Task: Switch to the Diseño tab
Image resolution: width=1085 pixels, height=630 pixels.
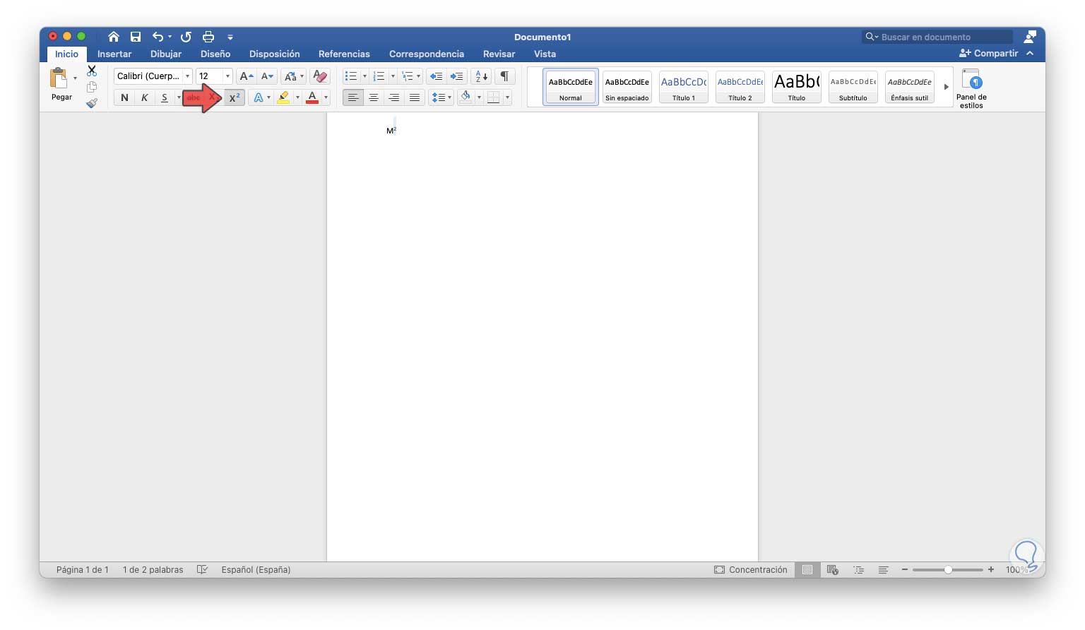Action: tap(215, 54)
